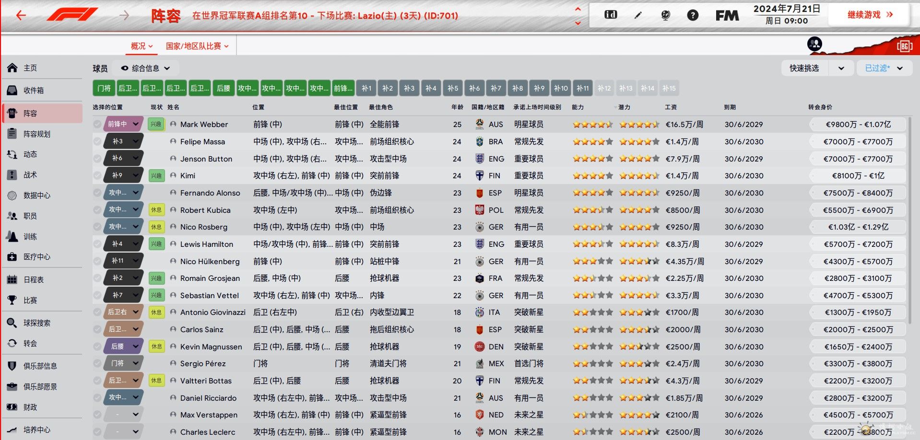Select 后腰 lineup slot tab

pos(224,88)
